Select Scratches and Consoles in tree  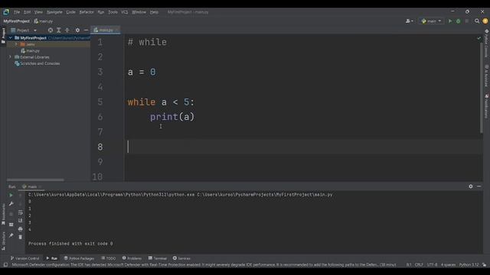[38, 63]
